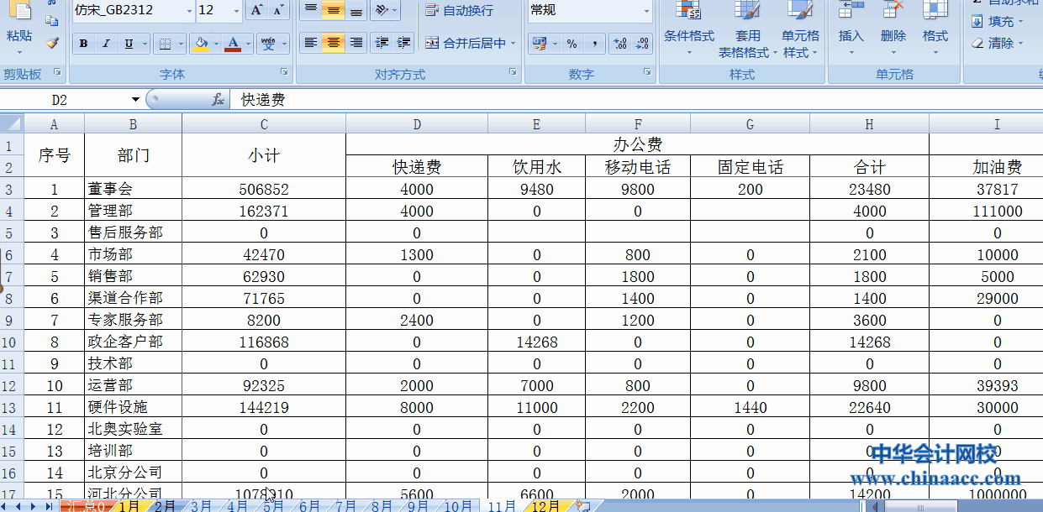The image size is (1043, 512).
Task: Toggle align text right
Action: tap(356, 43)
